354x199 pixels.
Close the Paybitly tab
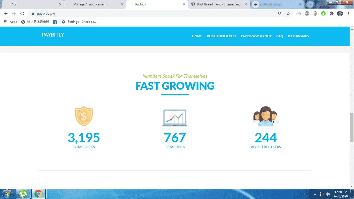pos(184,4)
